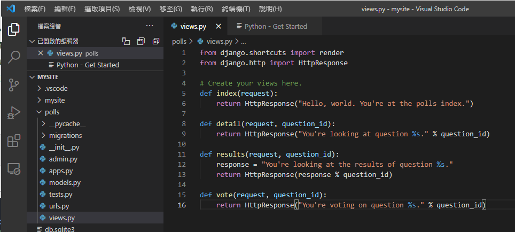
Task: Click the close all editors icon
Action: pyautogui.click(x=156, y=41)
